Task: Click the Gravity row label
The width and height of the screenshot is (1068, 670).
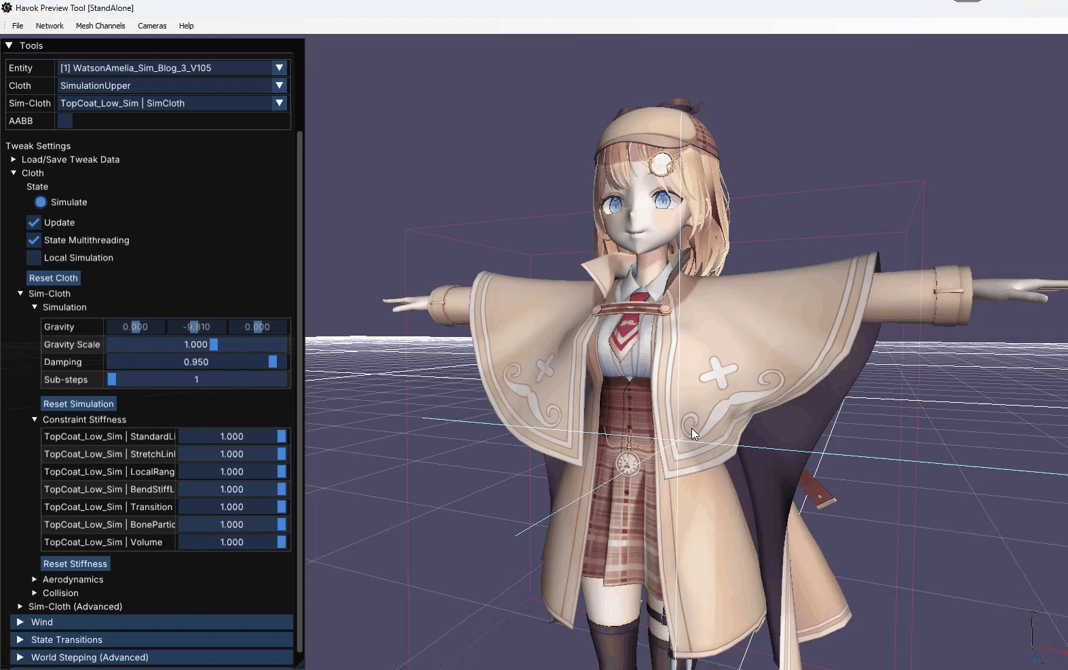Action: (59, 327)
